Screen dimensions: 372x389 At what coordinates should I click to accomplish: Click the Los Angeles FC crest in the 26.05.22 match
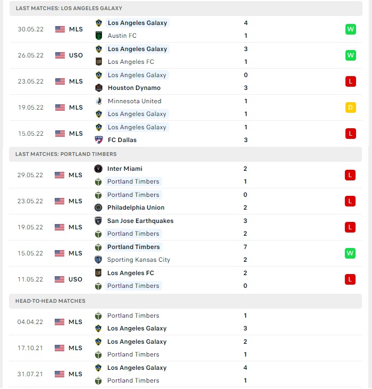pos(99,62)
